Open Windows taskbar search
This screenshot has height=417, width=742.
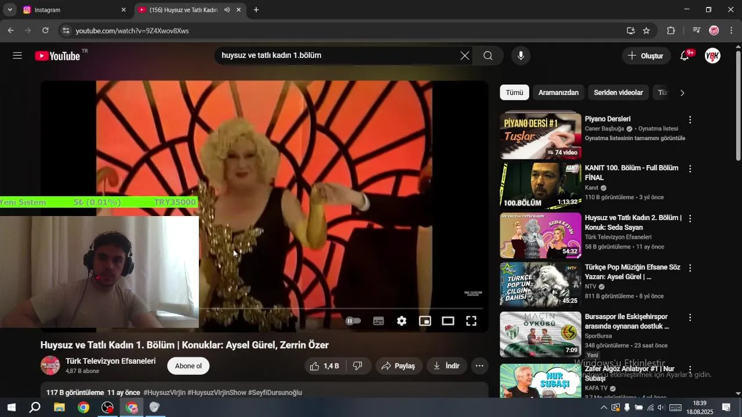point(35,408)
